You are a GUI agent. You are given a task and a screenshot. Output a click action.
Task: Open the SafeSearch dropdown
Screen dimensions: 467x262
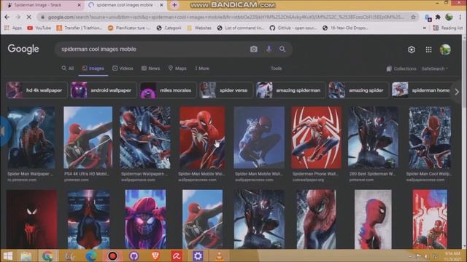435,68
